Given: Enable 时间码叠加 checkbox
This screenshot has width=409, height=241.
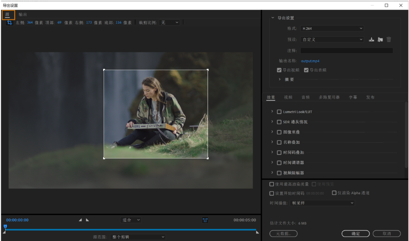Looking at the screenshot, I should (x=279, y=152).
